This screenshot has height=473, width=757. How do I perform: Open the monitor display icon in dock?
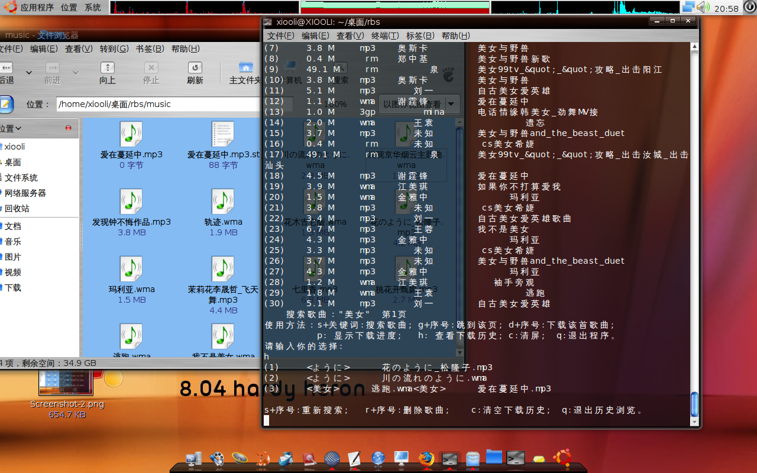tap(402, 458)
